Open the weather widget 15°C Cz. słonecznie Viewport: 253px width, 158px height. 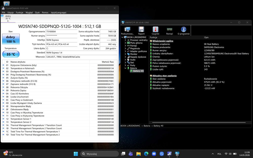(x=13, y=154)
